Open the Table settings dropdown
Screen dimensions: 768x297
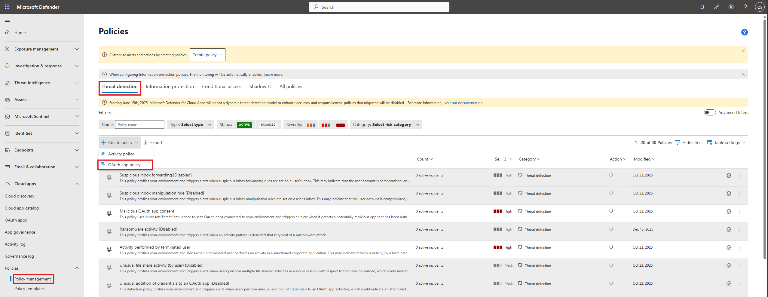click(726, 142)
